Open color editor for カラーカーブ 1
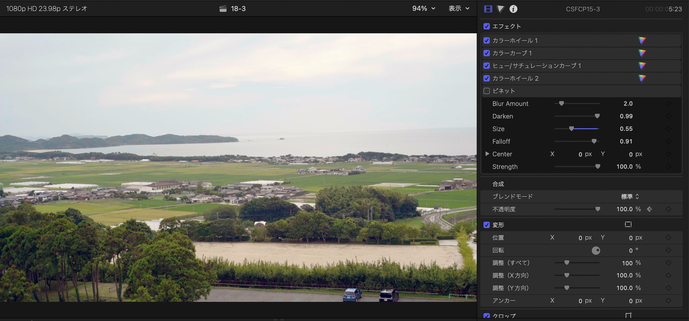 pos(642,53)
